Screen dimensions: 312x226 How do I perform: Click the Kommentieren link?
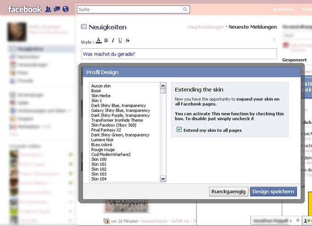click(x=155, y=221)
